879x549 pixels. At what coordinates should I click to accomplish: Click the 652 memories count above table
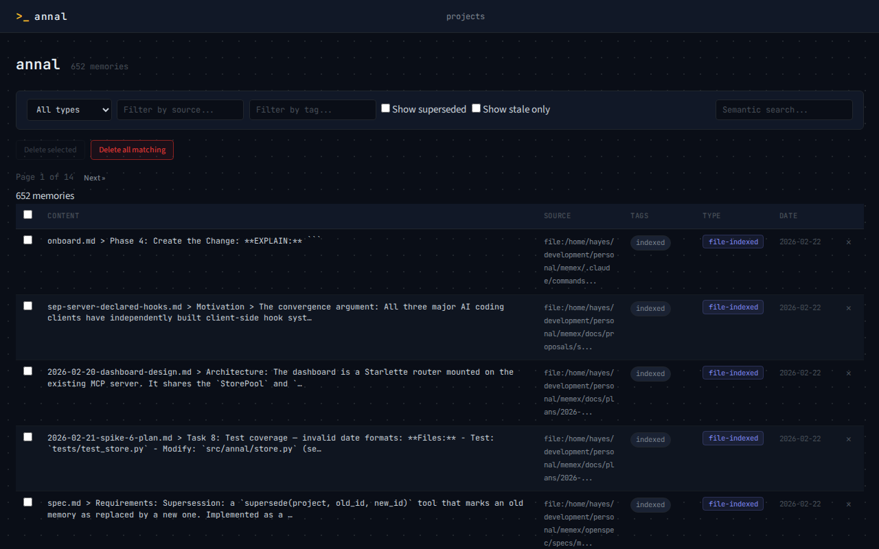pos(45,196)
